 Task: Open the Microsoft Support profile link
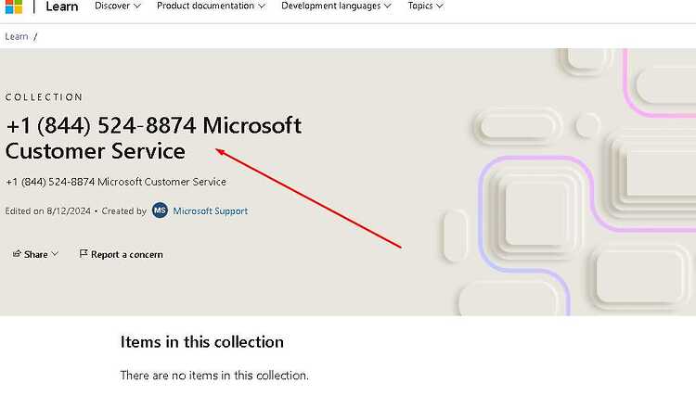click(x=211, y=210)
